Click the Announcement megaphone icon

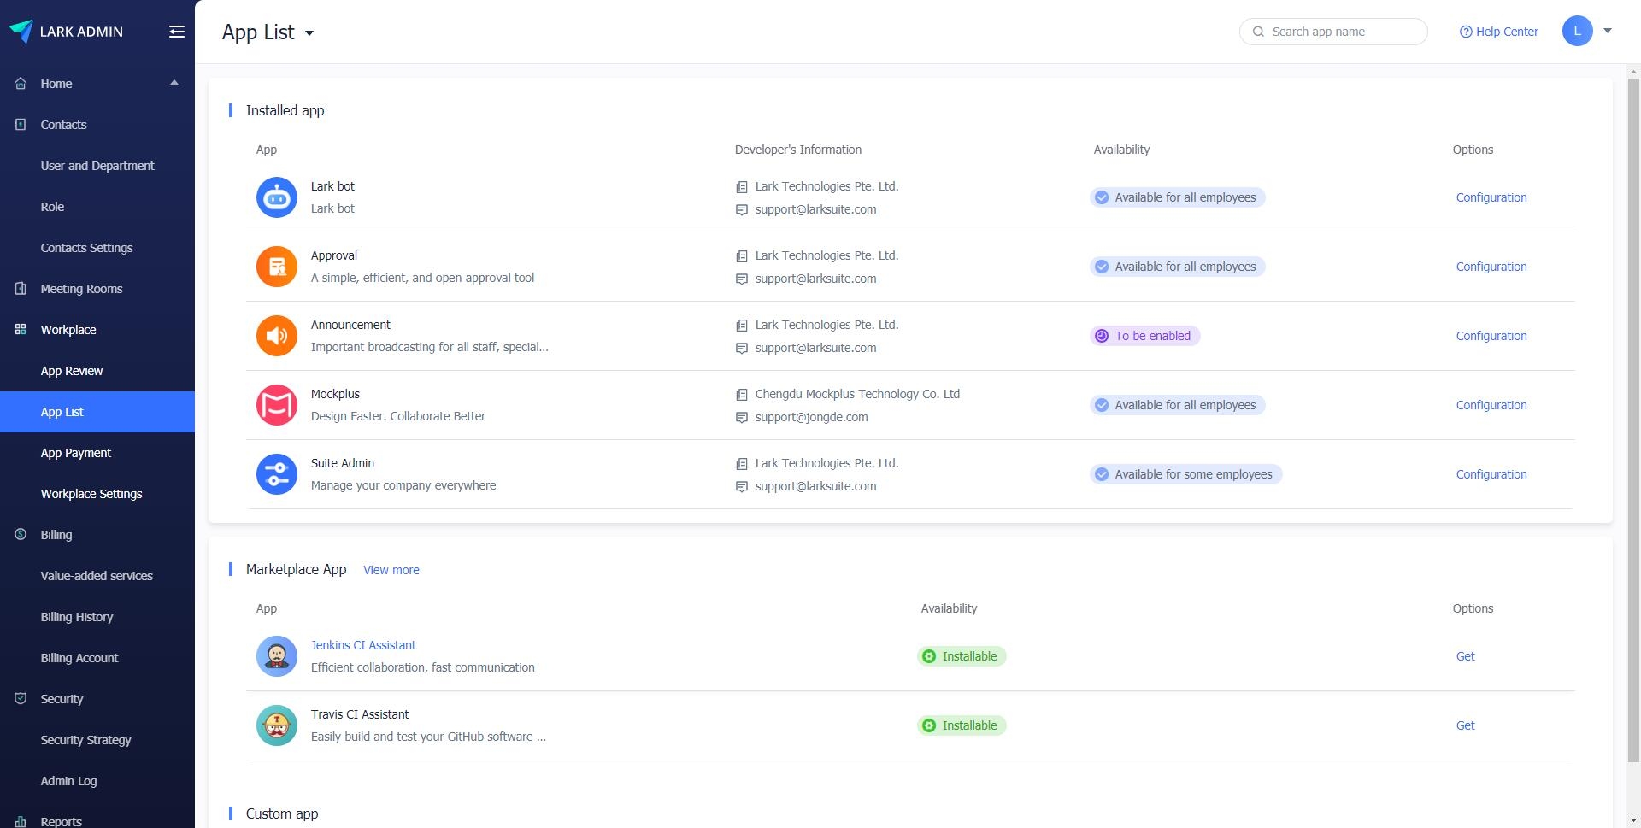point(276,336)
